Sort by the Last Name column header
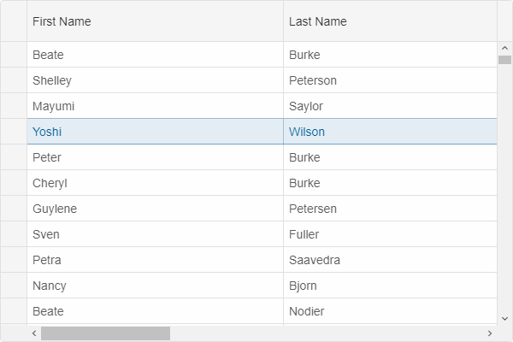513x342 pixels. (391, 21)
